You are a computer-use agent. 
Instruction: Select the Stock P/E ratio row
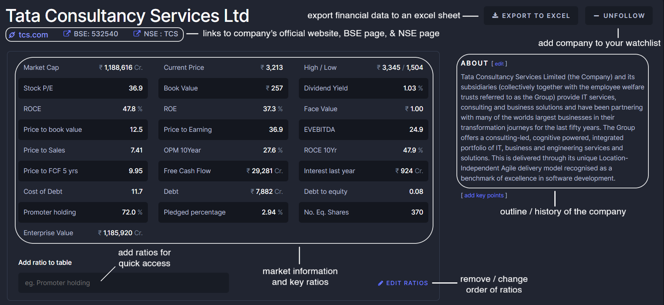pos(83,88)
